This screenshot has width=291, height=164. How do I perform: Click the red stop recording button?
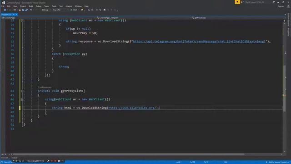click(55, 161)
